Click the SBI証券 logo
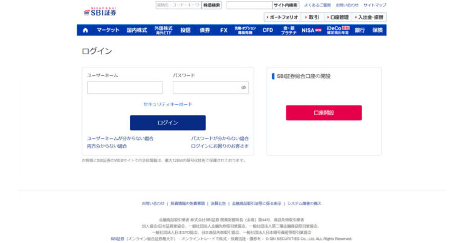The height and width of the screenshot is (243, 464). coord(100,11)
